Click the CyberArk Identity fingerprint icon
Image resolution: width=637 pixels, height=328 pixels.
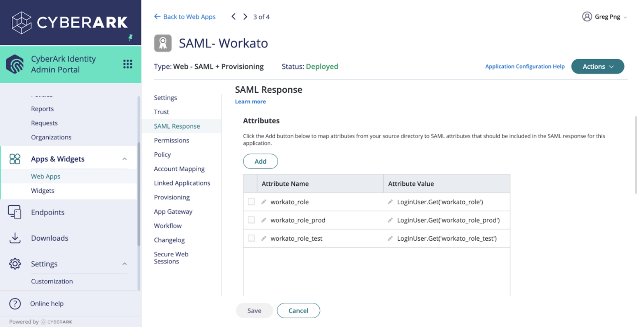click(15, 64)
